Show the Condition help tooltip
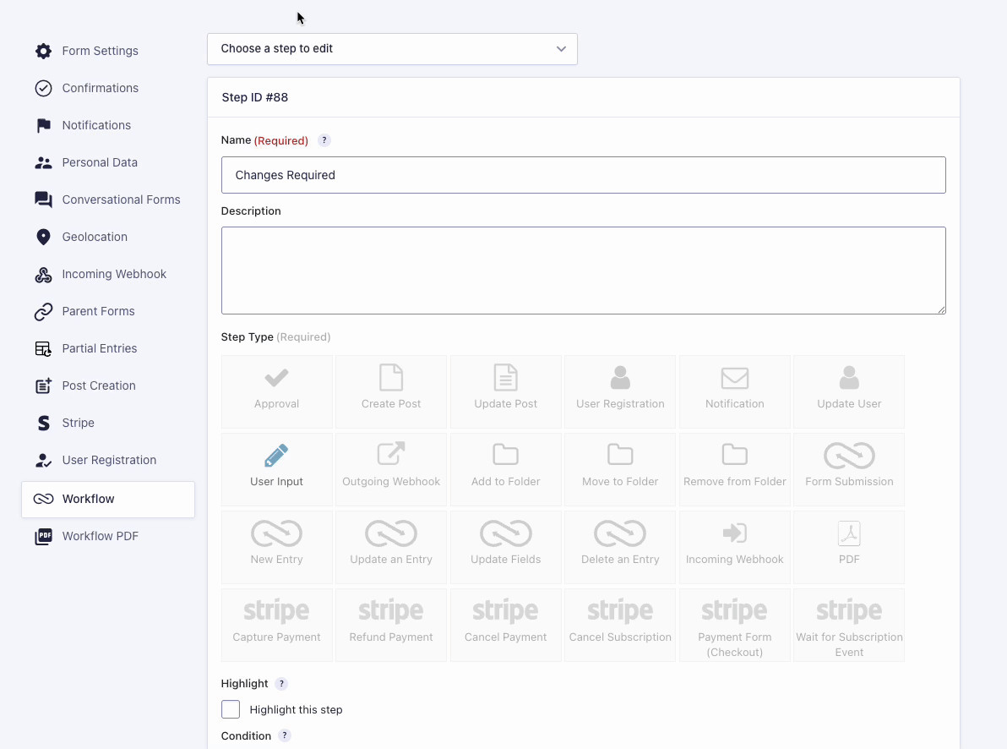The image size is (1007, 749). 285,735
